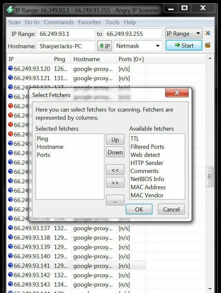Click the ... fetcher preferences button

coord(115,200)
